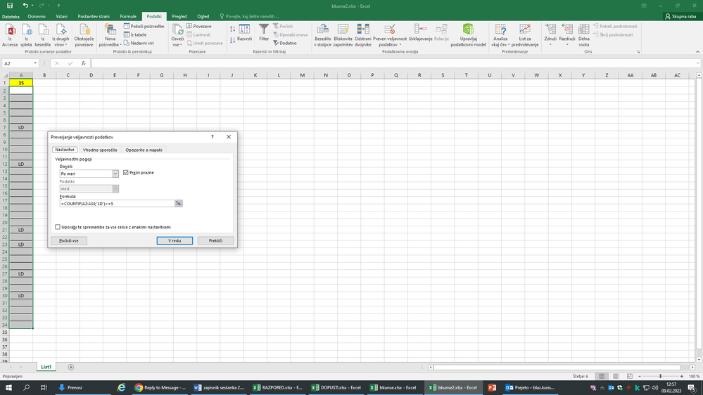
Task: Click Pokaži poizvedbe in the ribbon
Action: point(144,27)
